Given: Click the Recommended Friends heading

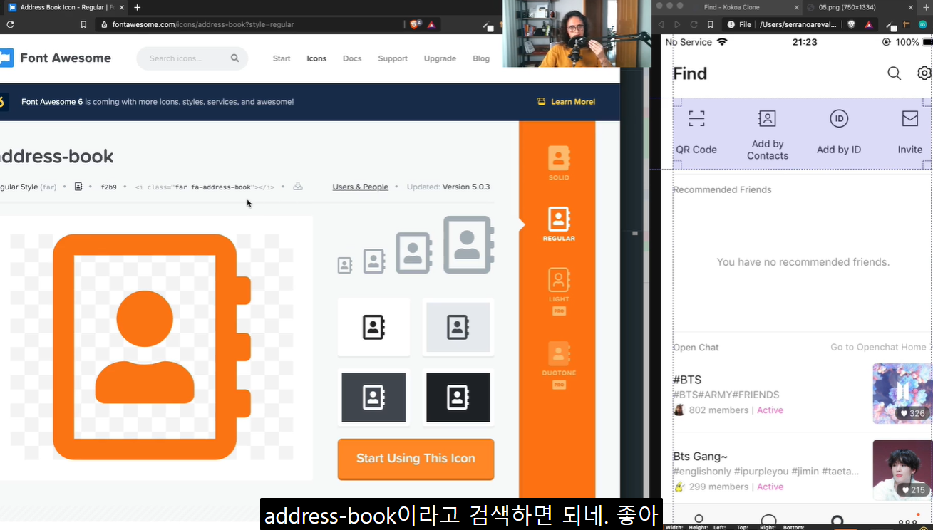Looking at the screenshot, I should (722, 189).
